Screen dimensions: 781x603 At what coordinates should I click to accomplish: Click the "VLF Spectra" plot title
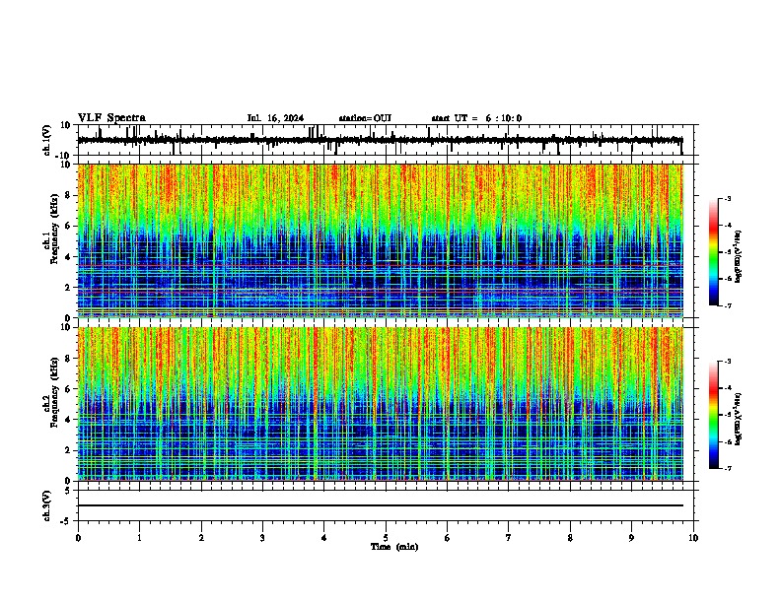(111, 118)
